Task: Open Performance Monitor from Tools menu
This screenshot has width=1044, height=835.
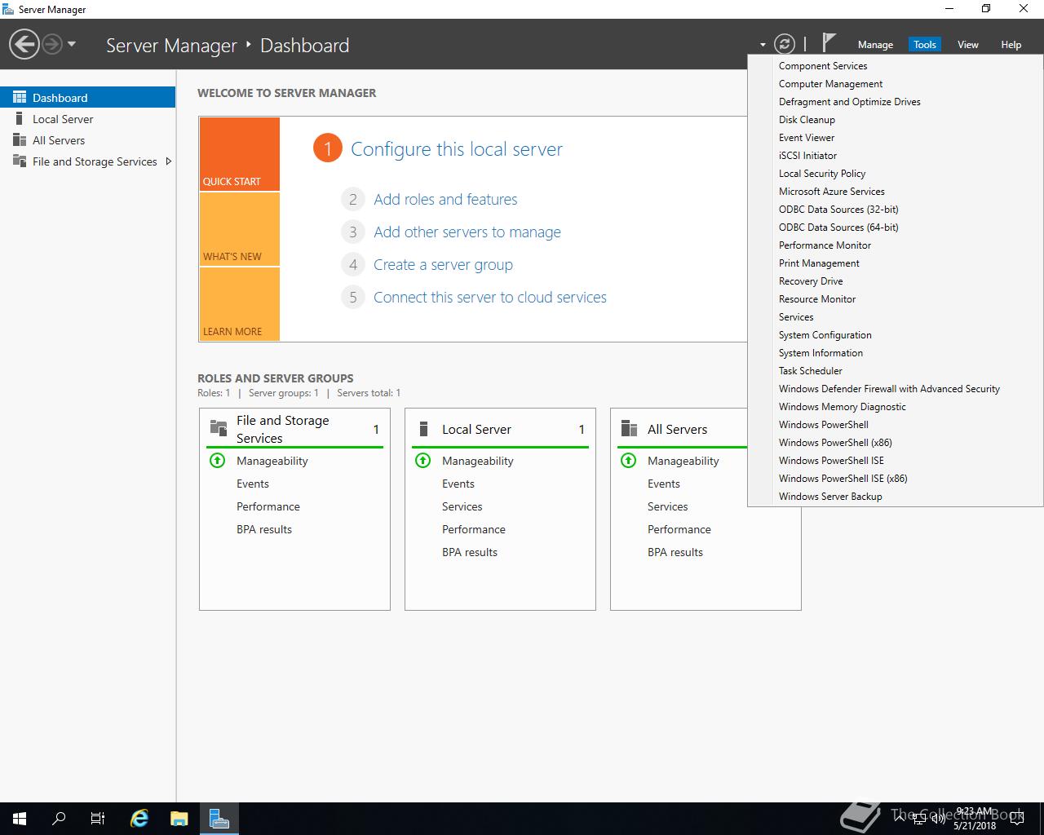Action: 895,245
